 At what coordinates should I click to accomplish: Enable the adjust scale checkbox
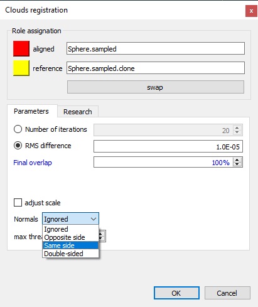(x=18, y=203)
